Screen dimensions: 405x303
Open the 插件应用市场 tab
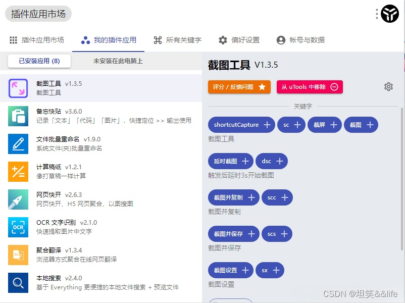click(x=37, y=40)
